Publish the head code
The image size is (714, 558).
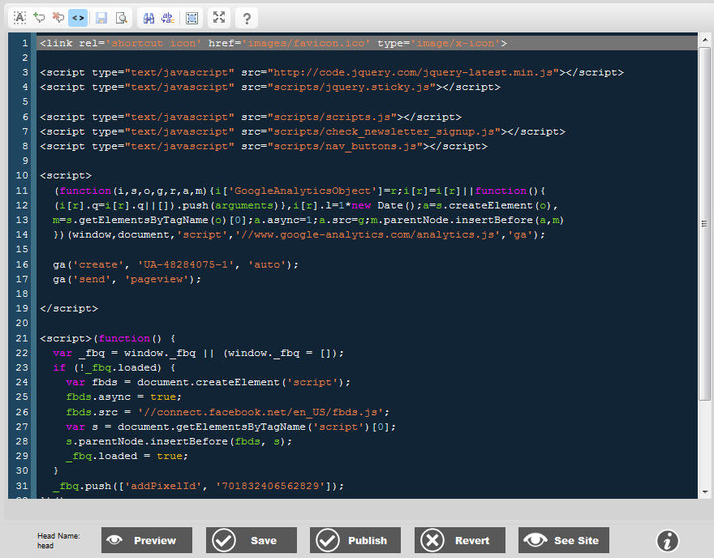tap(355, 540)
